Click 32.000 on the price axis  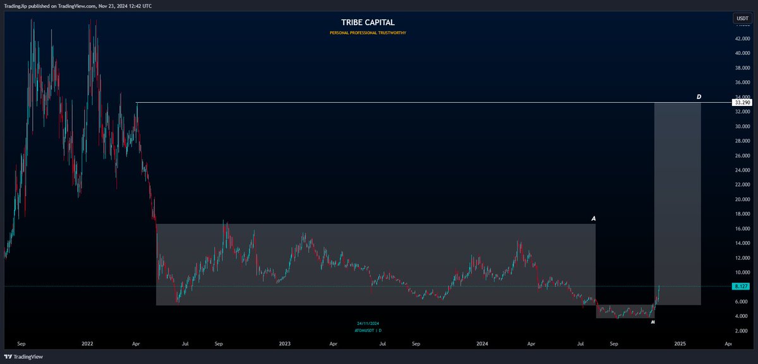pos(741,111)
